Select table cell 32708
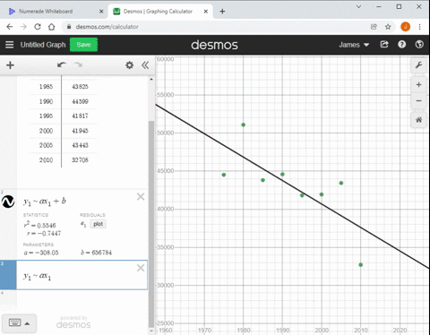Viewport: 430px width, 335px height. [x=80, y=160]
